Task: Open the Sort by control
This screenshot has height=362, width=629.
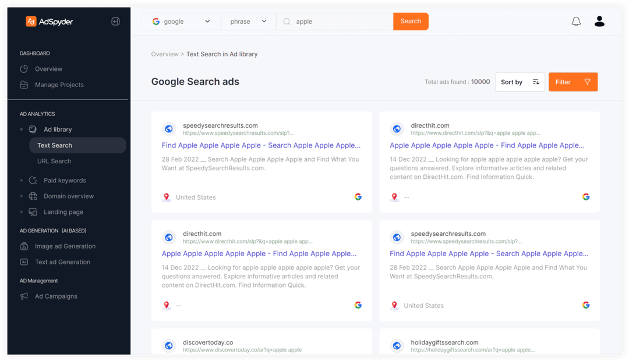Action: [x=520, y=81]
